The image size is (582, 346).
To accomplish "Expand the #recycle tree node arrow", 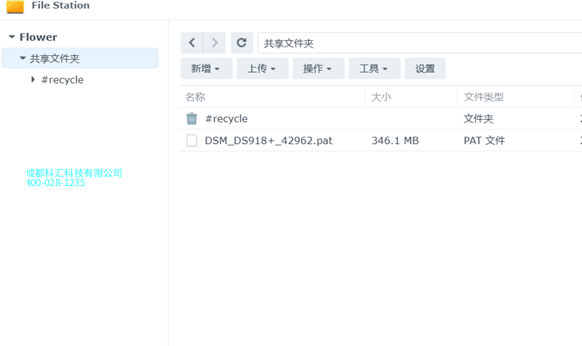I will (x=33, y=79).
